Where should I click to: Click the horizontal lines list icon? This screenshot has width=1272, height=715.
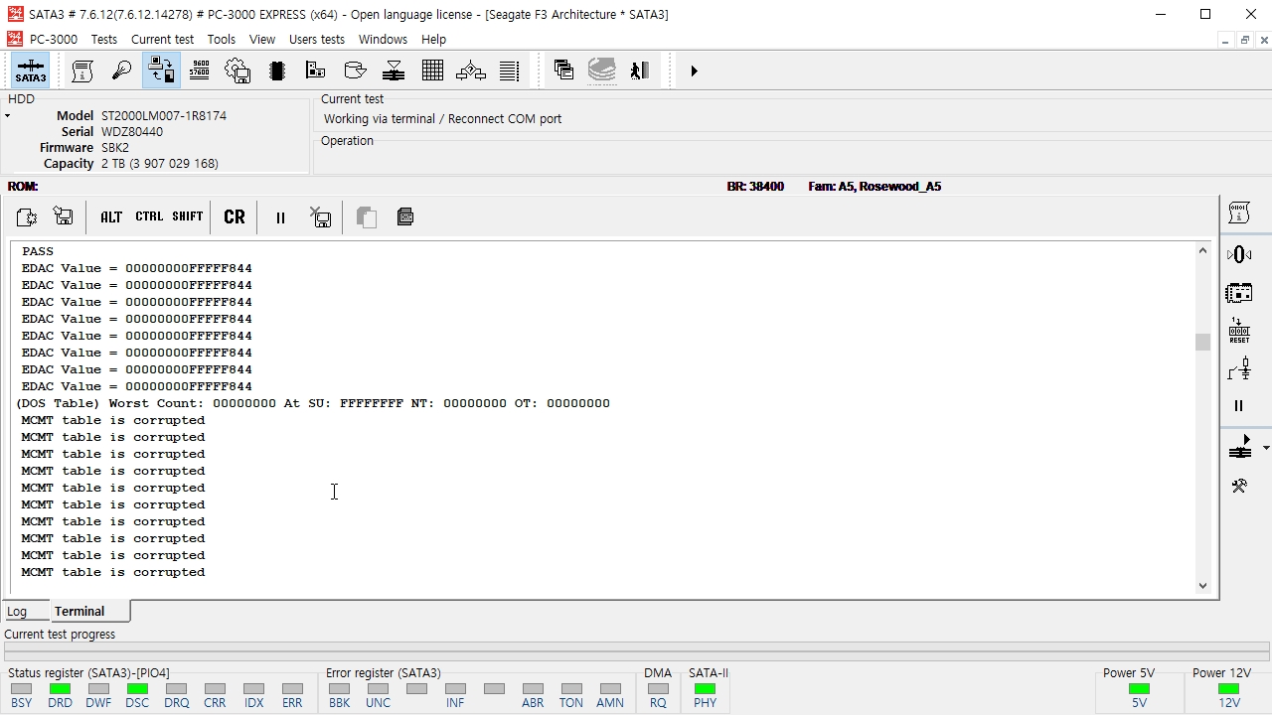point(510,71)
